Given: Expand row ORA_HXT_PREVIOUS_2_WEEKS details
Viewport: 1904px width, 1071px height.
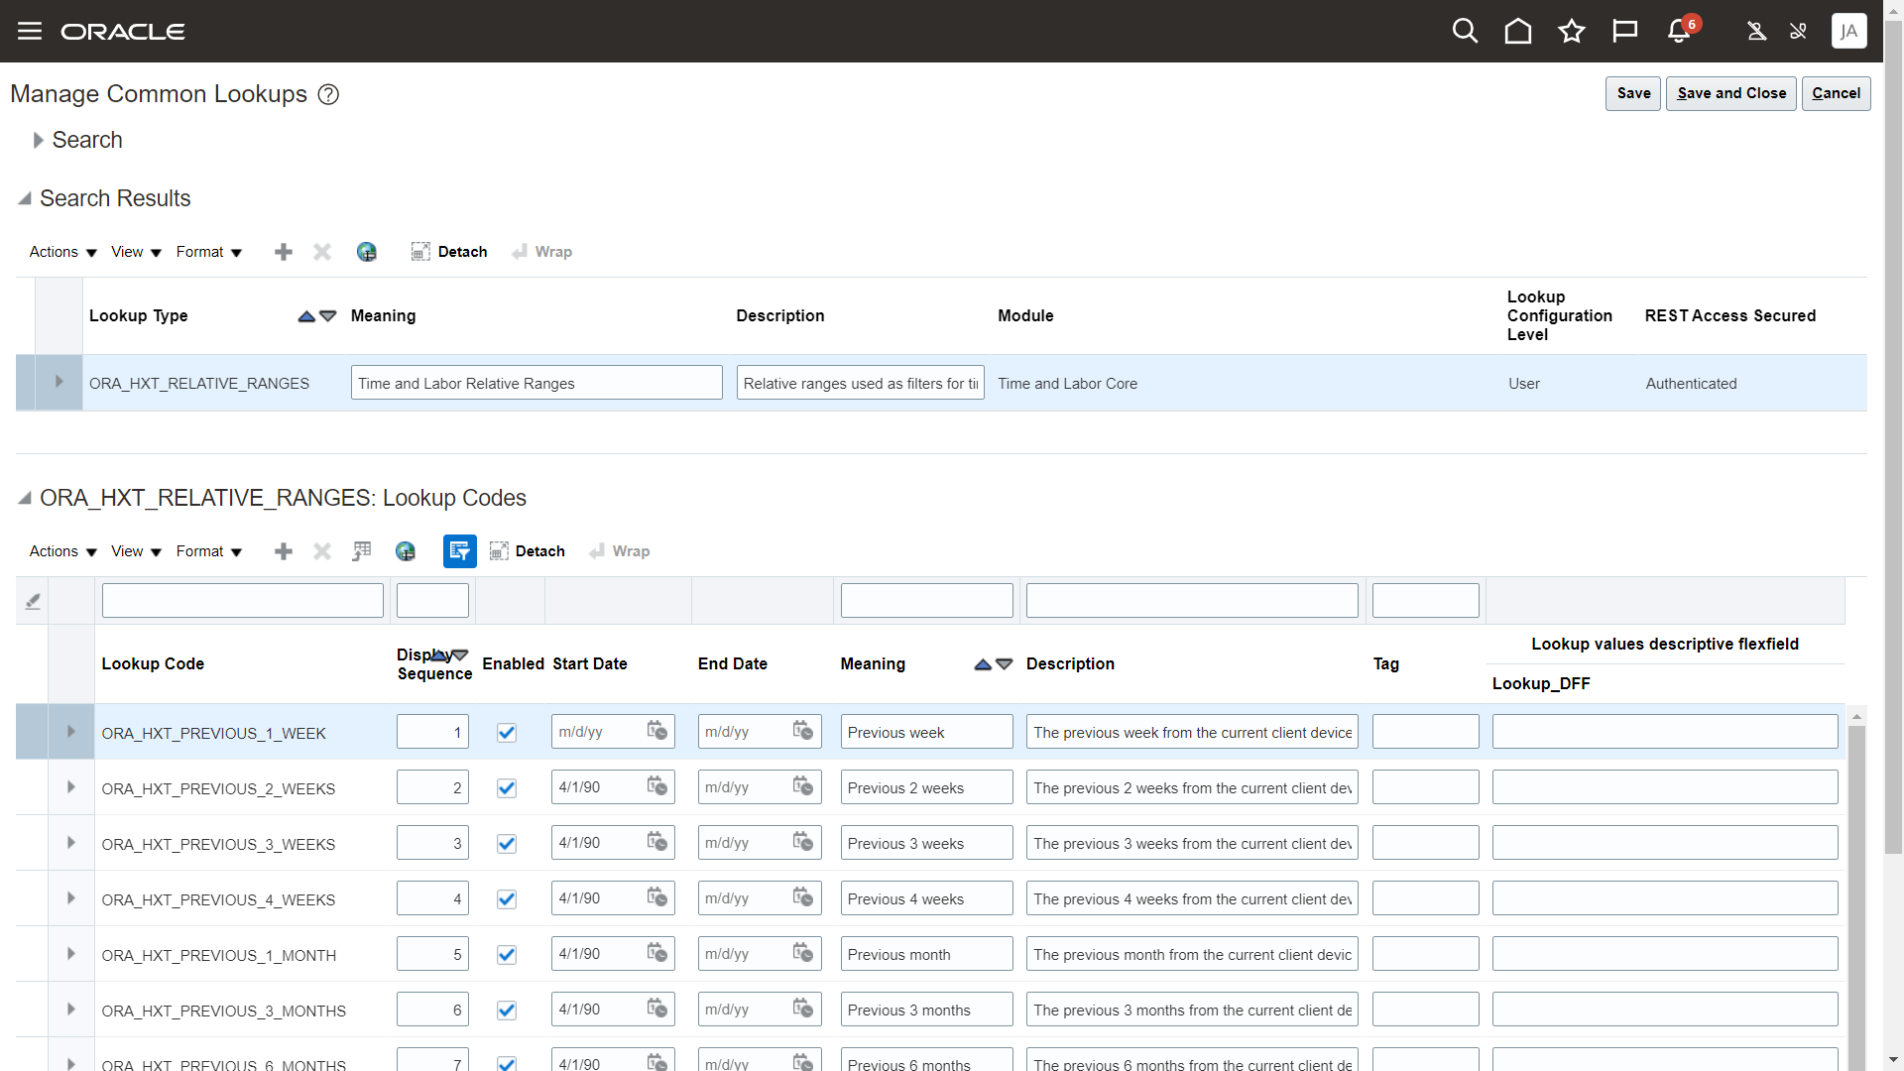Looking at the screenshot, I should [71, 787].
